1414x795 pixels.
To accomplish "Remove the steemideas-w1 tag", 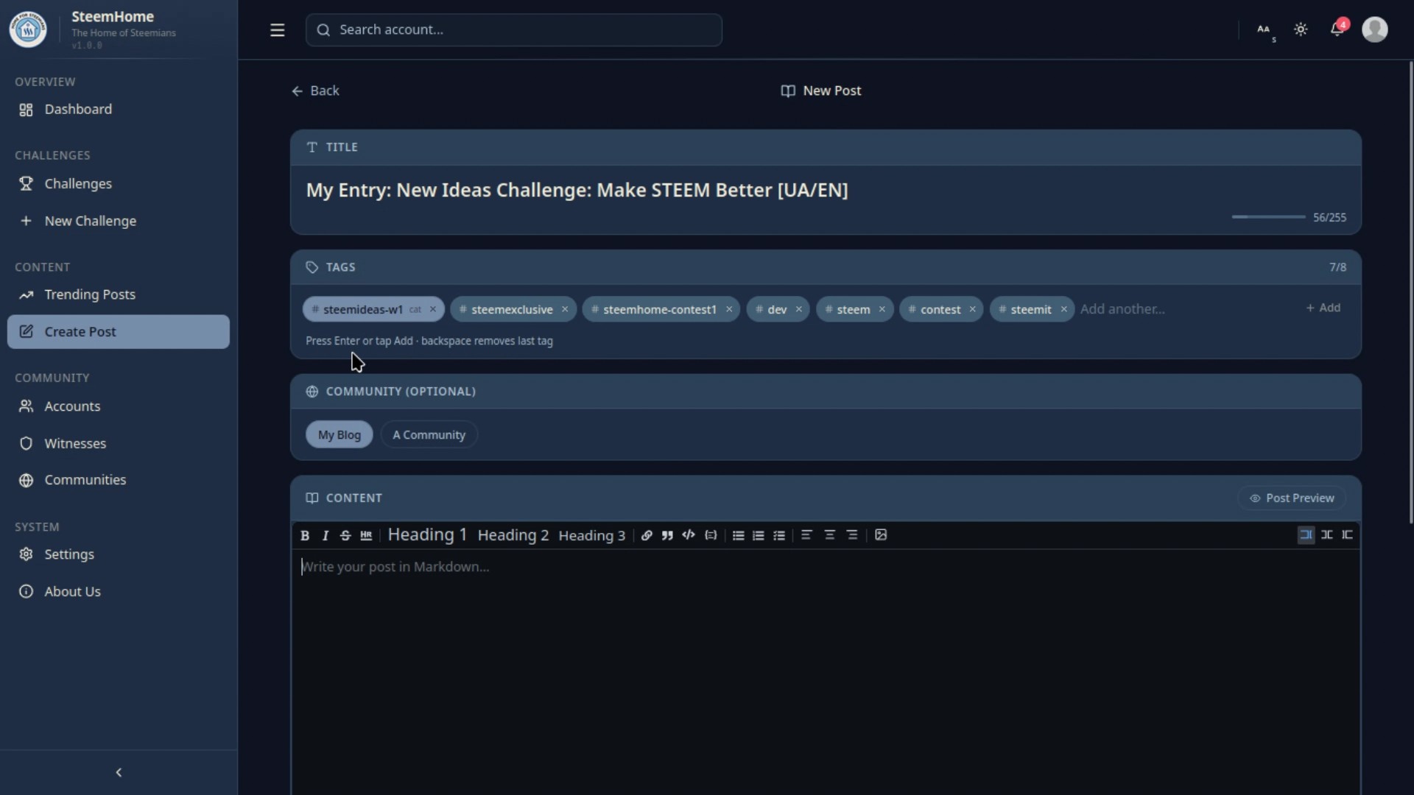I will pos(433,309).
